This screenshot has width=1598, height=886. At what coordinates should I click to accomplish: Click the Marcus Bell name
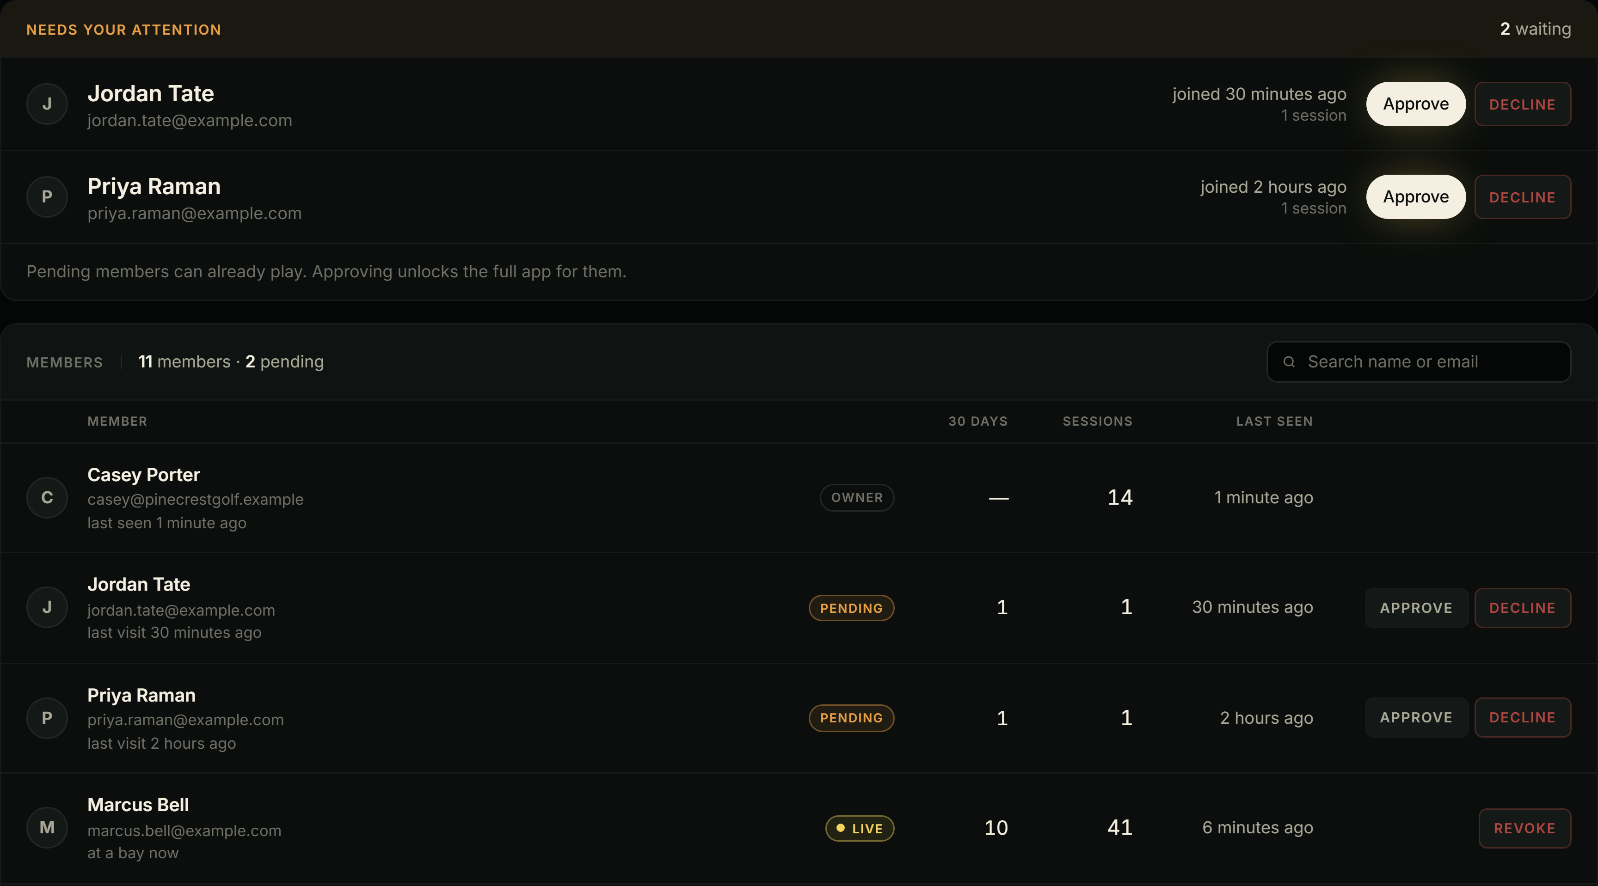pyautogui.click(x=138, y=805)
